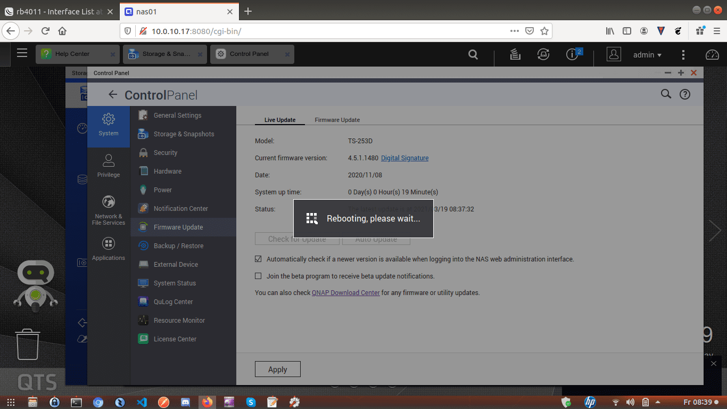Open Notification Center
This screenshot has width=727, height=409.
point(183,208)
